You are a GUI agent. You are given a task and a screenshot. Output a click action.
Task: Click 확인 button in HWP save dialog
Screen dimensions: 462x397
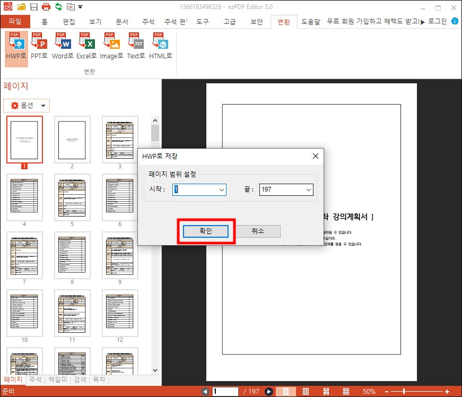206,231
